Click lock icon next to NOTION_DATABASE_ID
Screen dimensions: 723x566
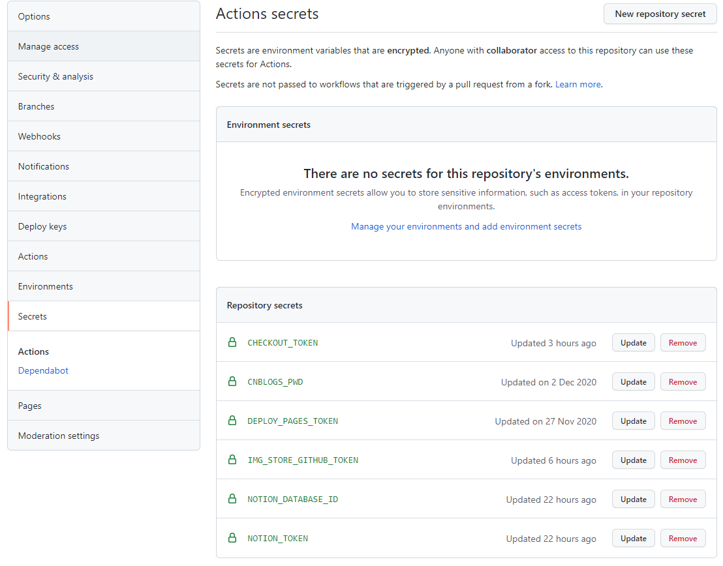[232, 499]
